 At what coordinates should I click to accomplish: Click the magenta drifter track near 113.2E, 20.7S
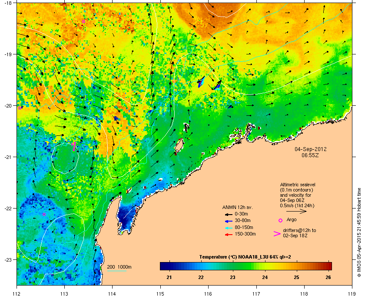point(74,146)
